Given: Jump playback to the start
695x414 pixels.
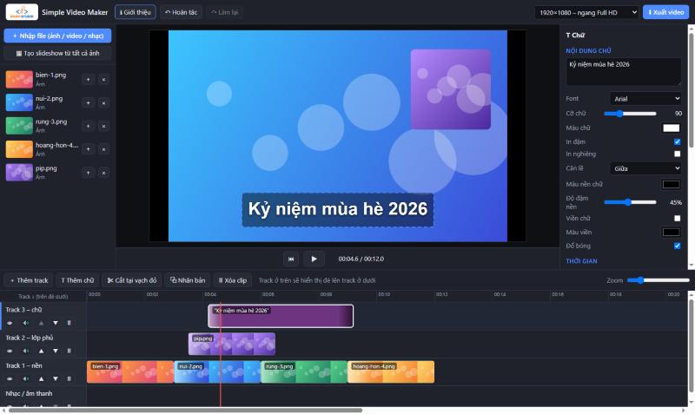Looking at the screenshot, I should click(291, 259).
